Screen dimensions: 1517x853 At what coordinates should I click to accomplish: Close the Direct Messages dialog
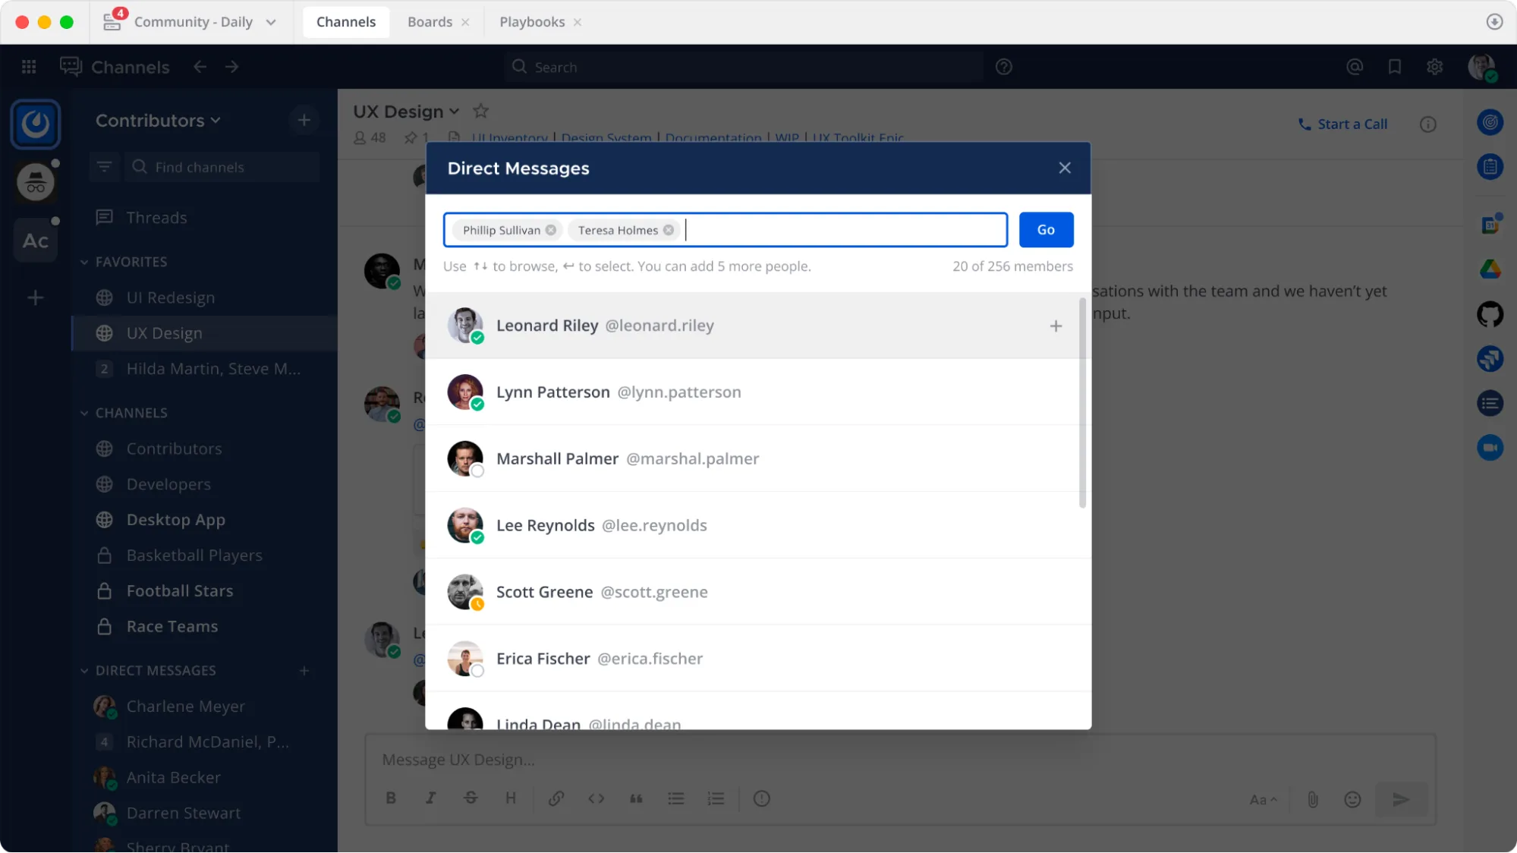[x=1065, y=168]
